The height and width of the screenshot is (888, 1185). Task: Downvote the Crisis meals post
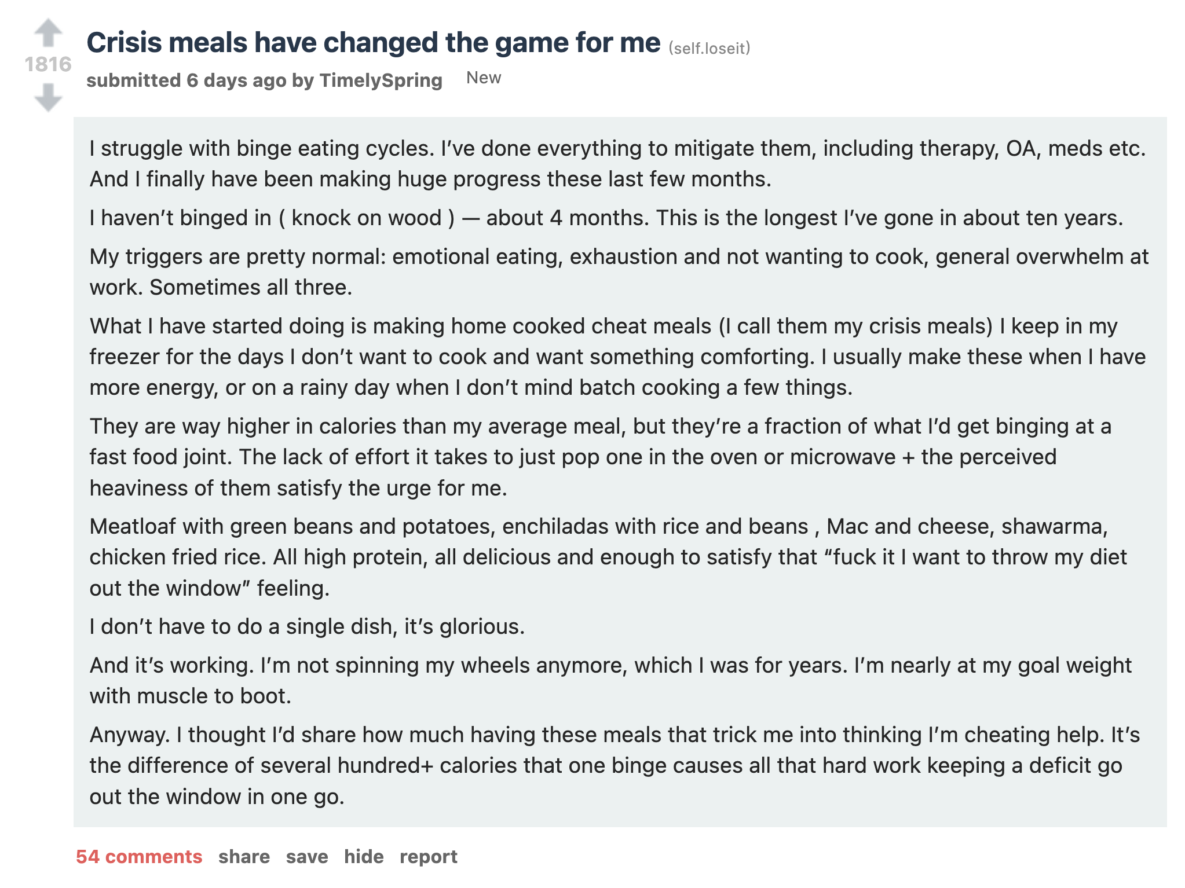(x=47, y=97)
